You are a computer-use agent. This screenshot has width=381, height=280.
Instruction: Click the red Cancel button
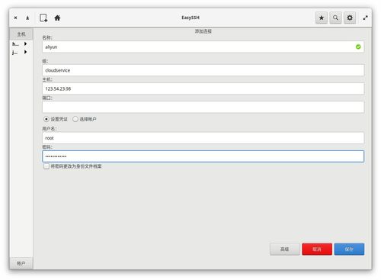click(317, 249)
